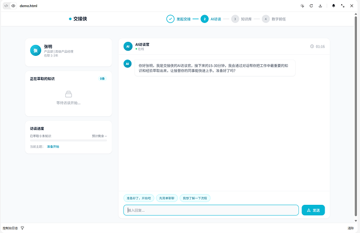
Task: Click the AI访谈官 header avatar
Action: [128, 46]
